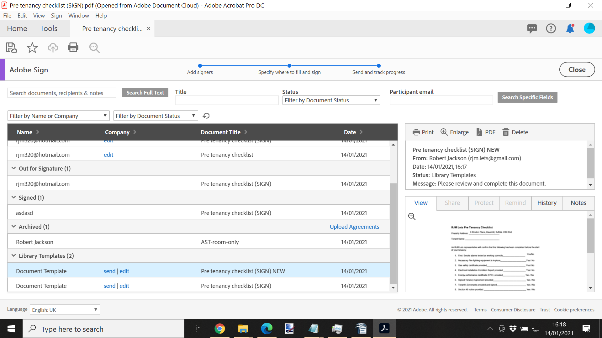Open the find text magnifier icon
The width and height of the screenshot is (602, 338).
point(94,48)
